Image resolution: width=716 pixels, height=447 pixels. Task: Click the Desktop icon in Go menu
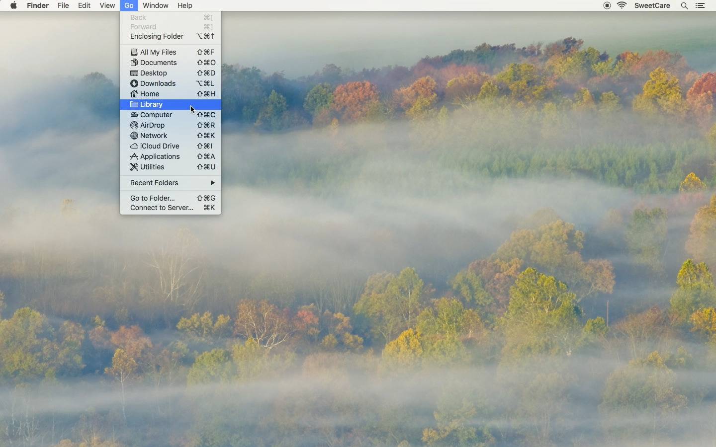tap(134, 73)
